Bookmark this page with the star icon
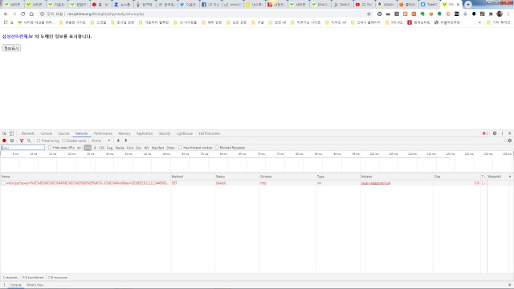The height and width of the screenshot is (289, 514). (x=369, y=14)
